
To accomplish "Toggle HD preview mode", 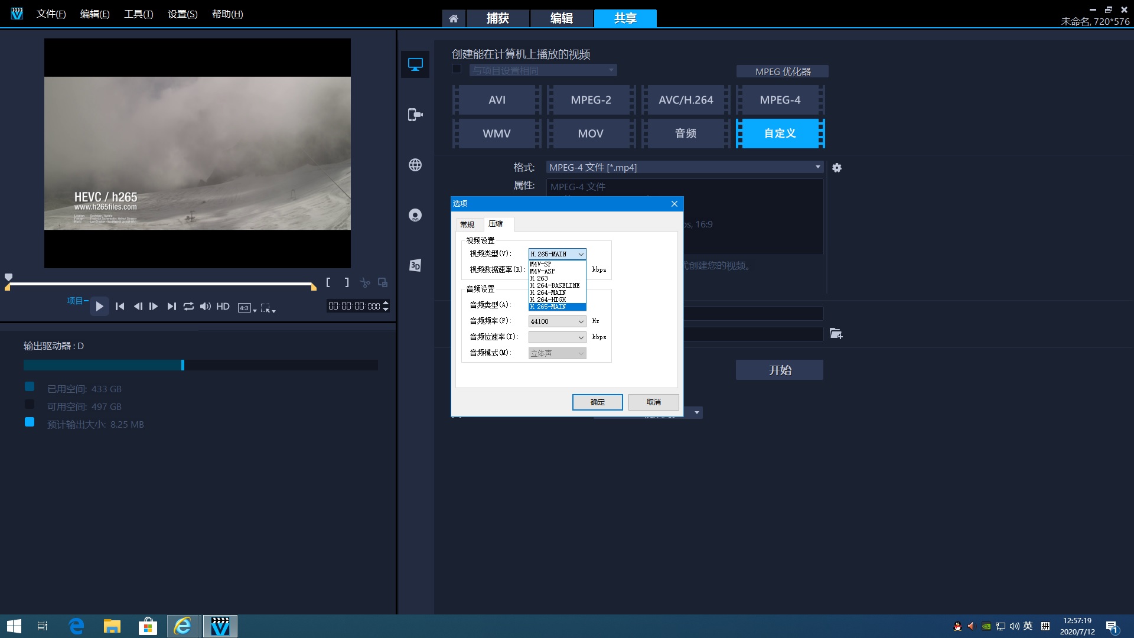I will point(223,306).
